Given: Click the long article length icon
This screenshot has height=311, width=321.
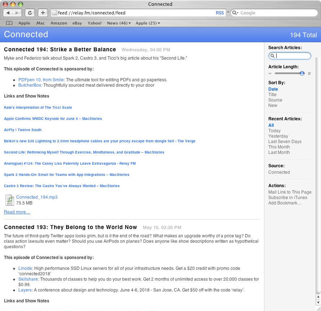Looking at the screenshot, I should click(x=309, y=73).
